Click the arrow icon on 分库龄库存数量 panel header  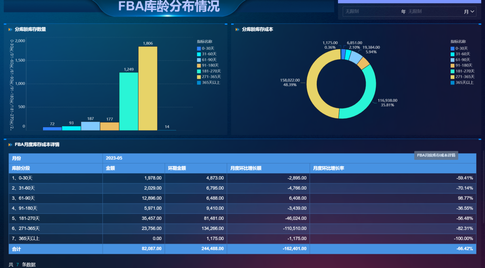pos(9,29)
